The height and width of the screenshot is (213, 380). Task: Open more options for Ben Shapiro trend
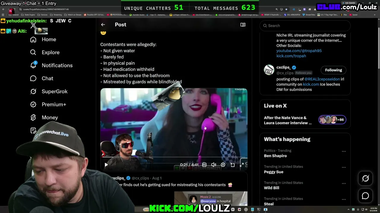pos(344,151)
